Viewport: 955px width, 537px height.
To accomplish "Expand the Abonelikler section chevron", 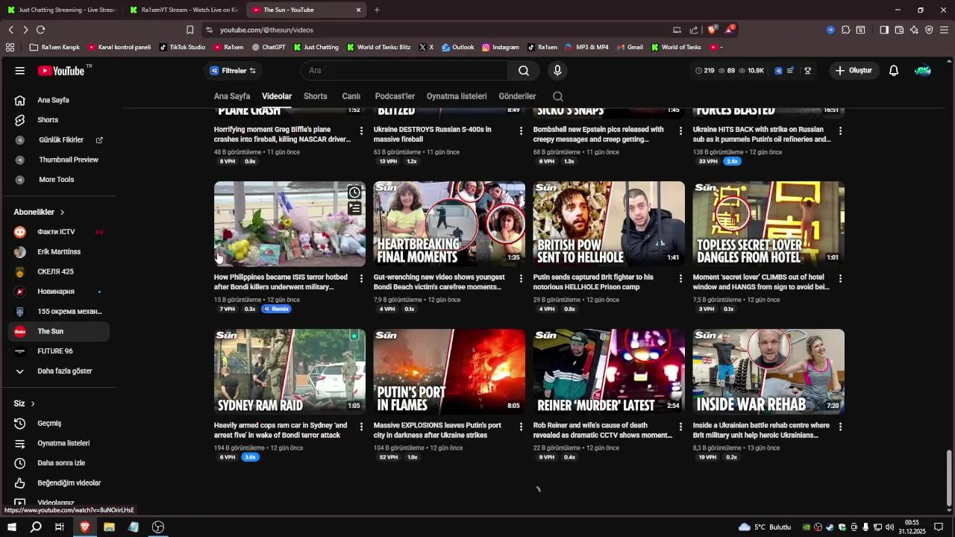I will (62, 213).
